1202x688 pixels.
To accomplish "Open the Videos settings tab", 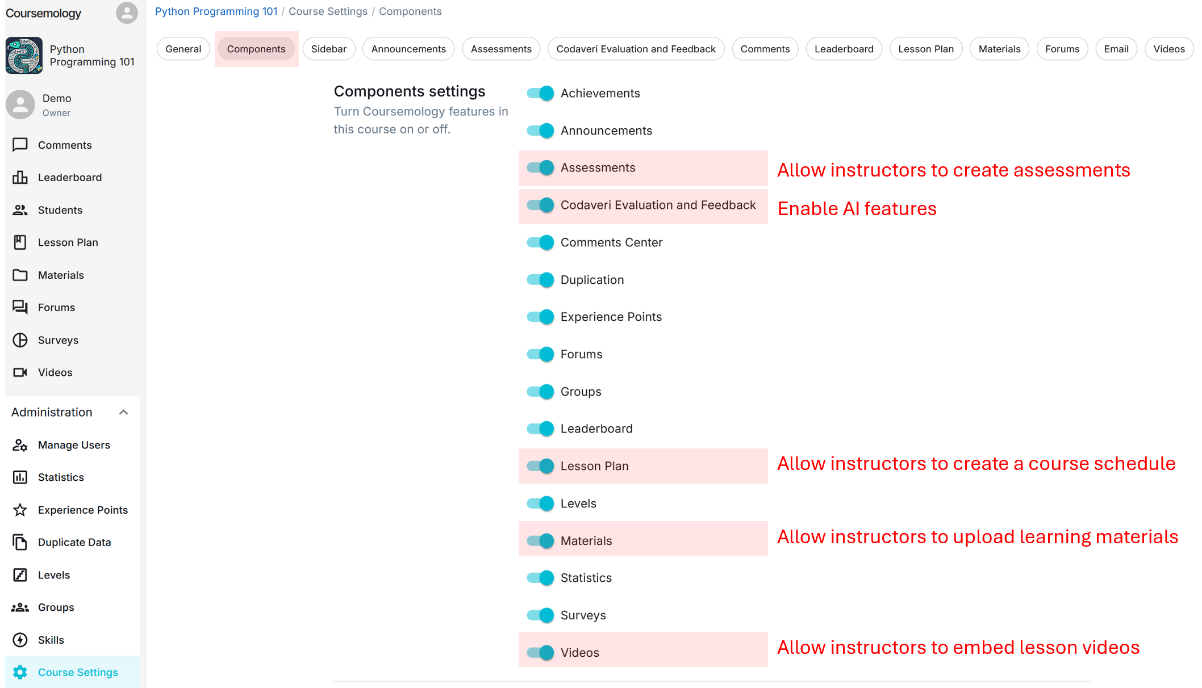I will pyautogui.click(x=1169, y=49).
